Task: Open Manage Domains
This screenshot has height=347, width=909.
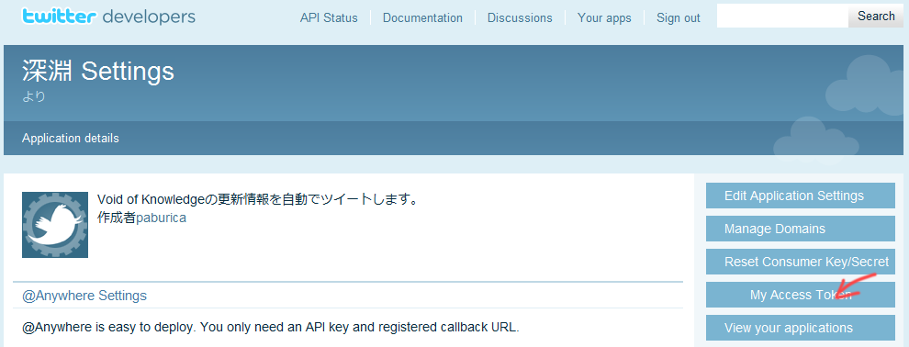Action: coord(800,229)
